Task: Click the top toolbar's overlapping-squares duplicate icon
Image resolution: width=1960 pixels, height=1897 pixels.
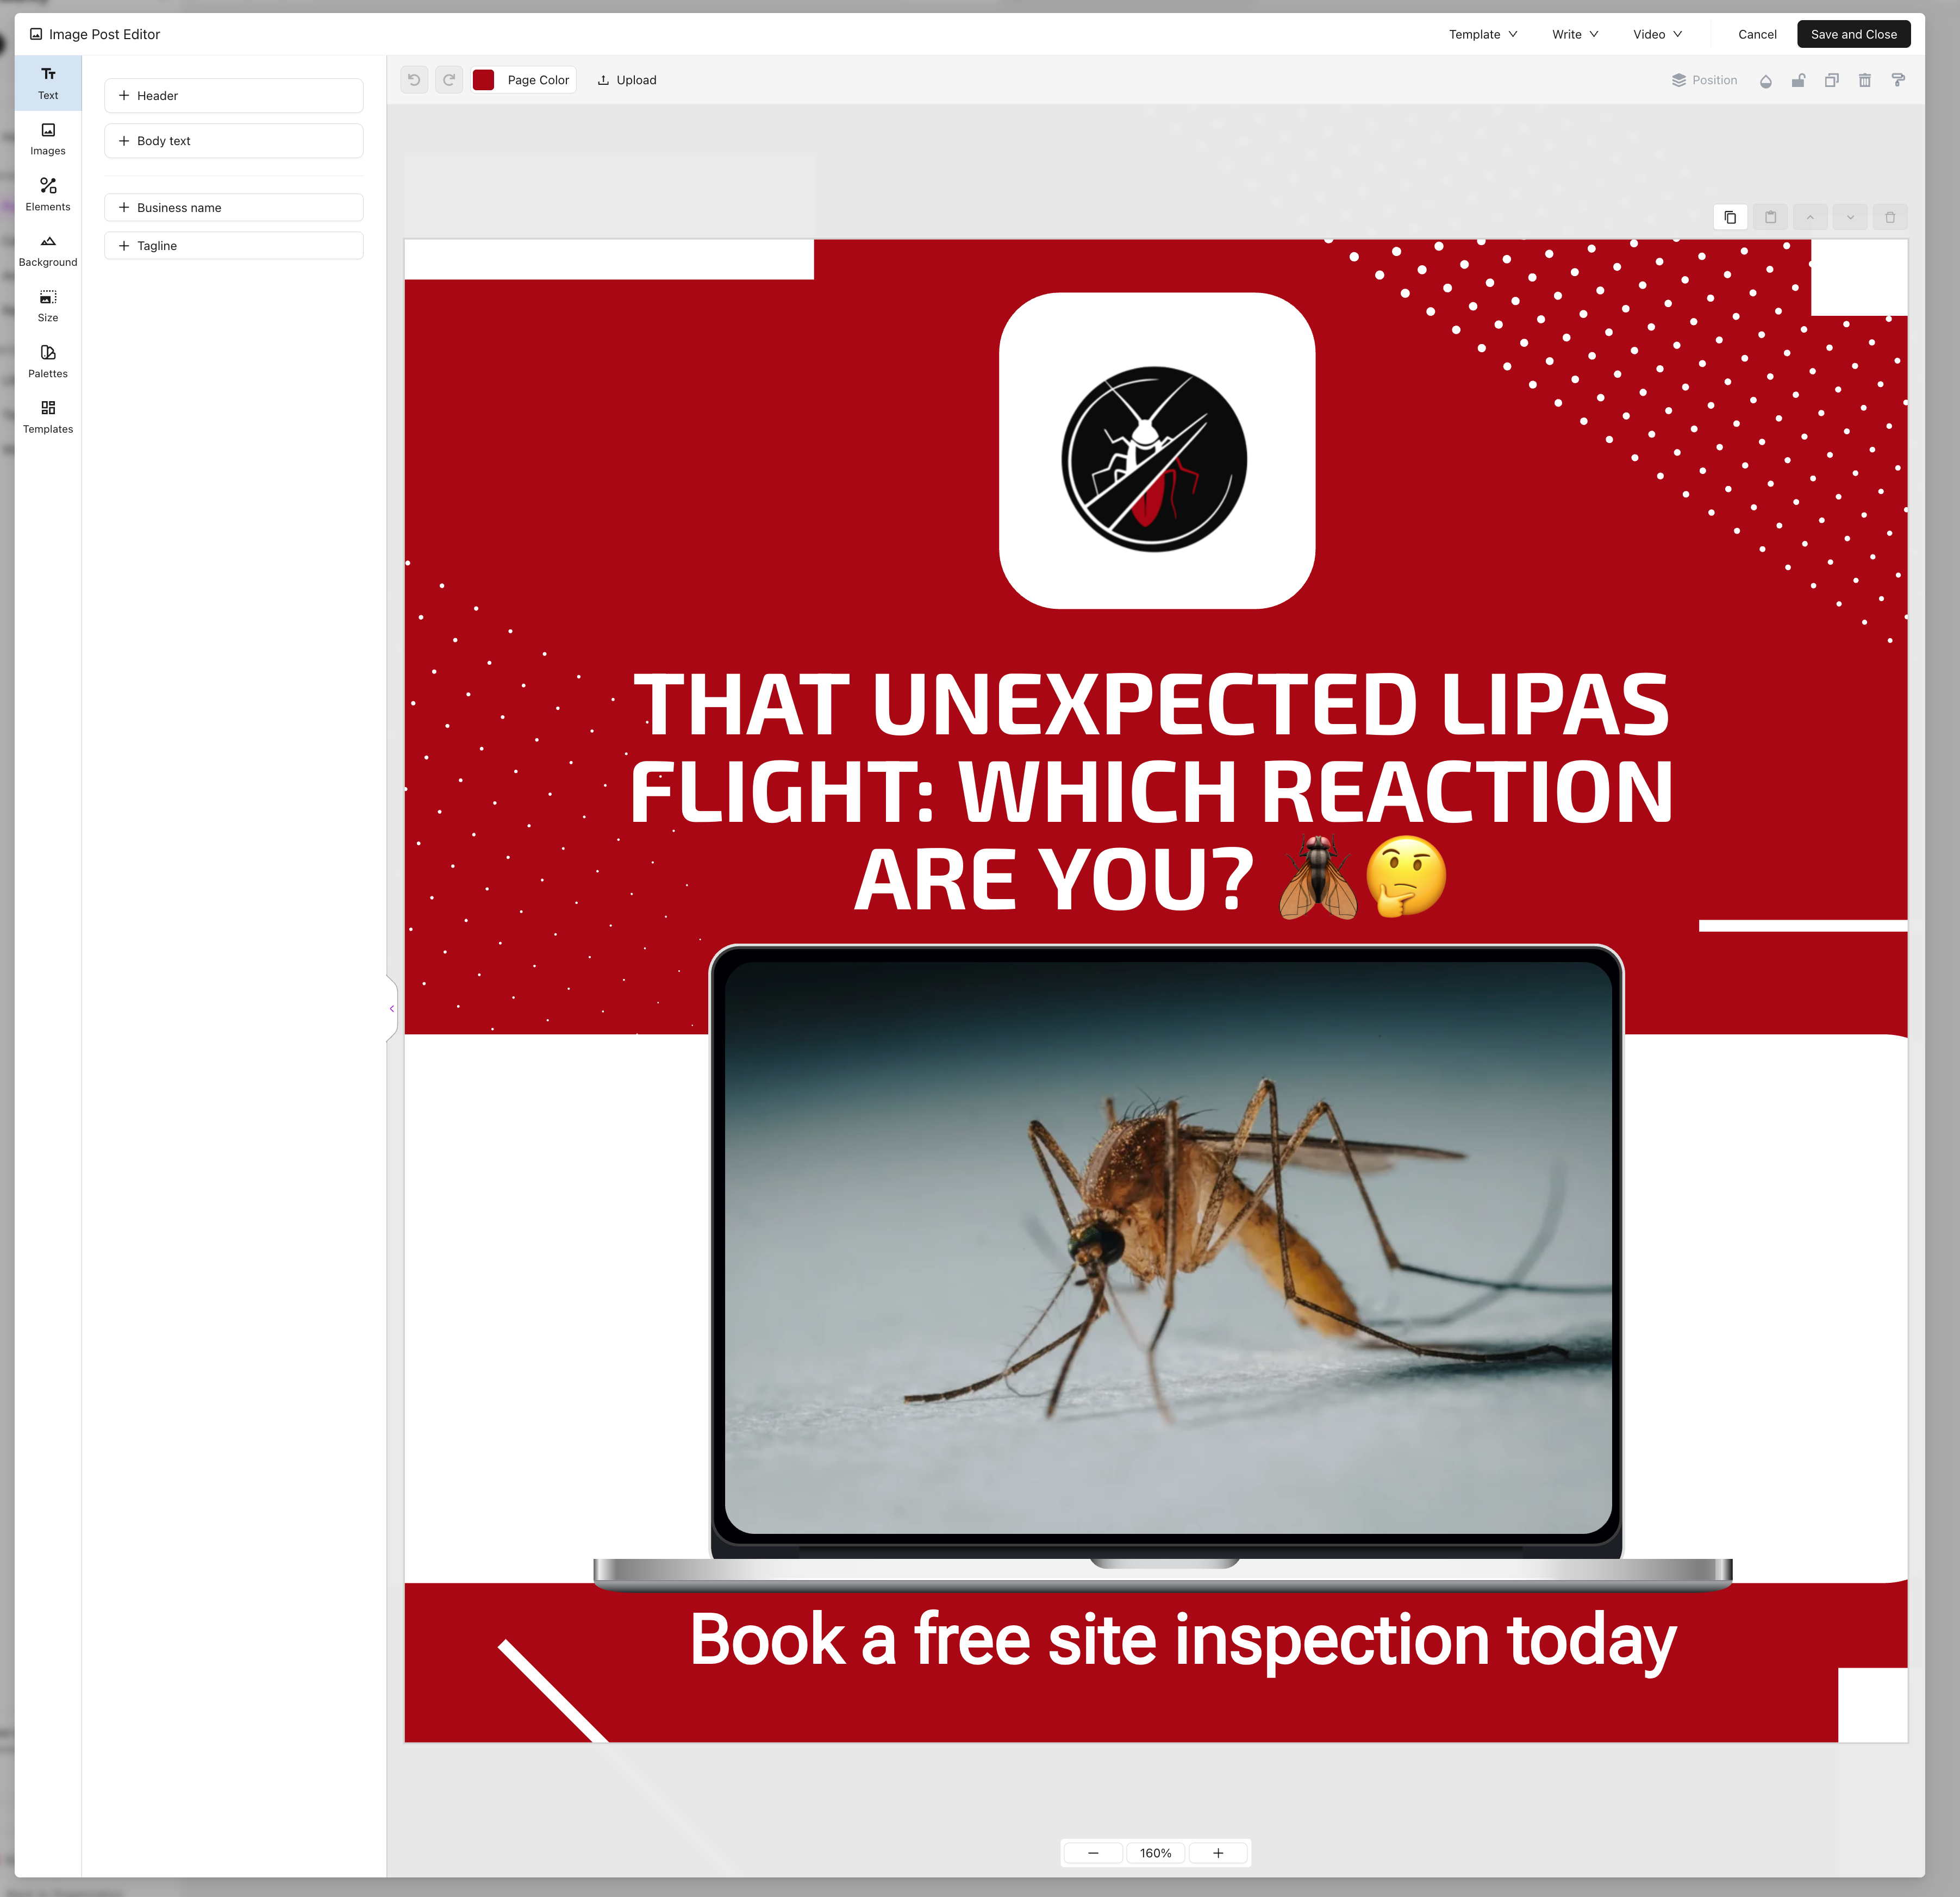Action: point(1832,80)
